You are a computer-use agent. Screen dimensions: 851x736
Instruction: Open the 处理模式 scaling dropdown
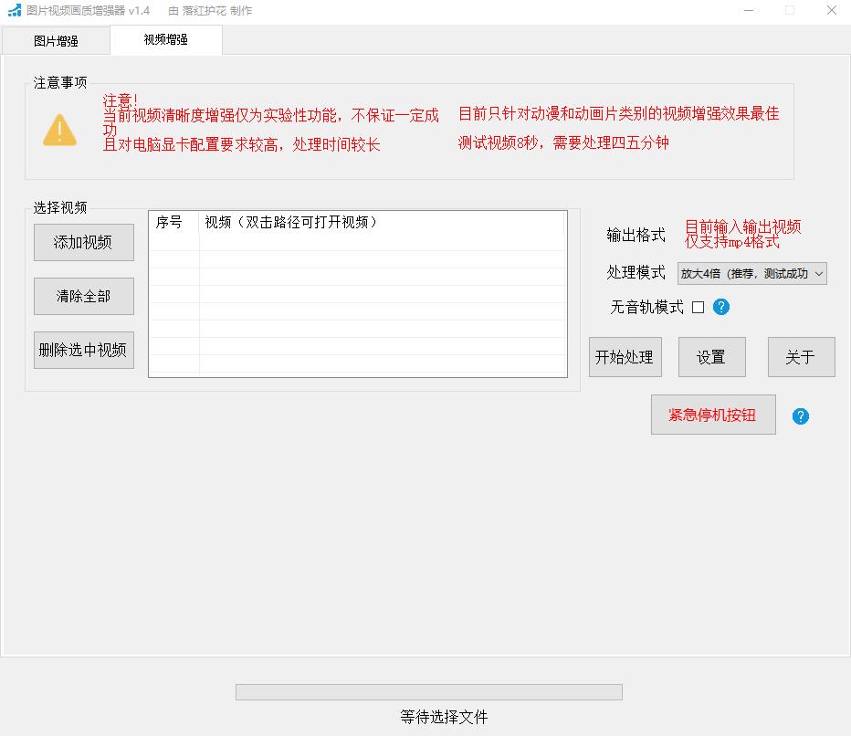coord(817,273)
